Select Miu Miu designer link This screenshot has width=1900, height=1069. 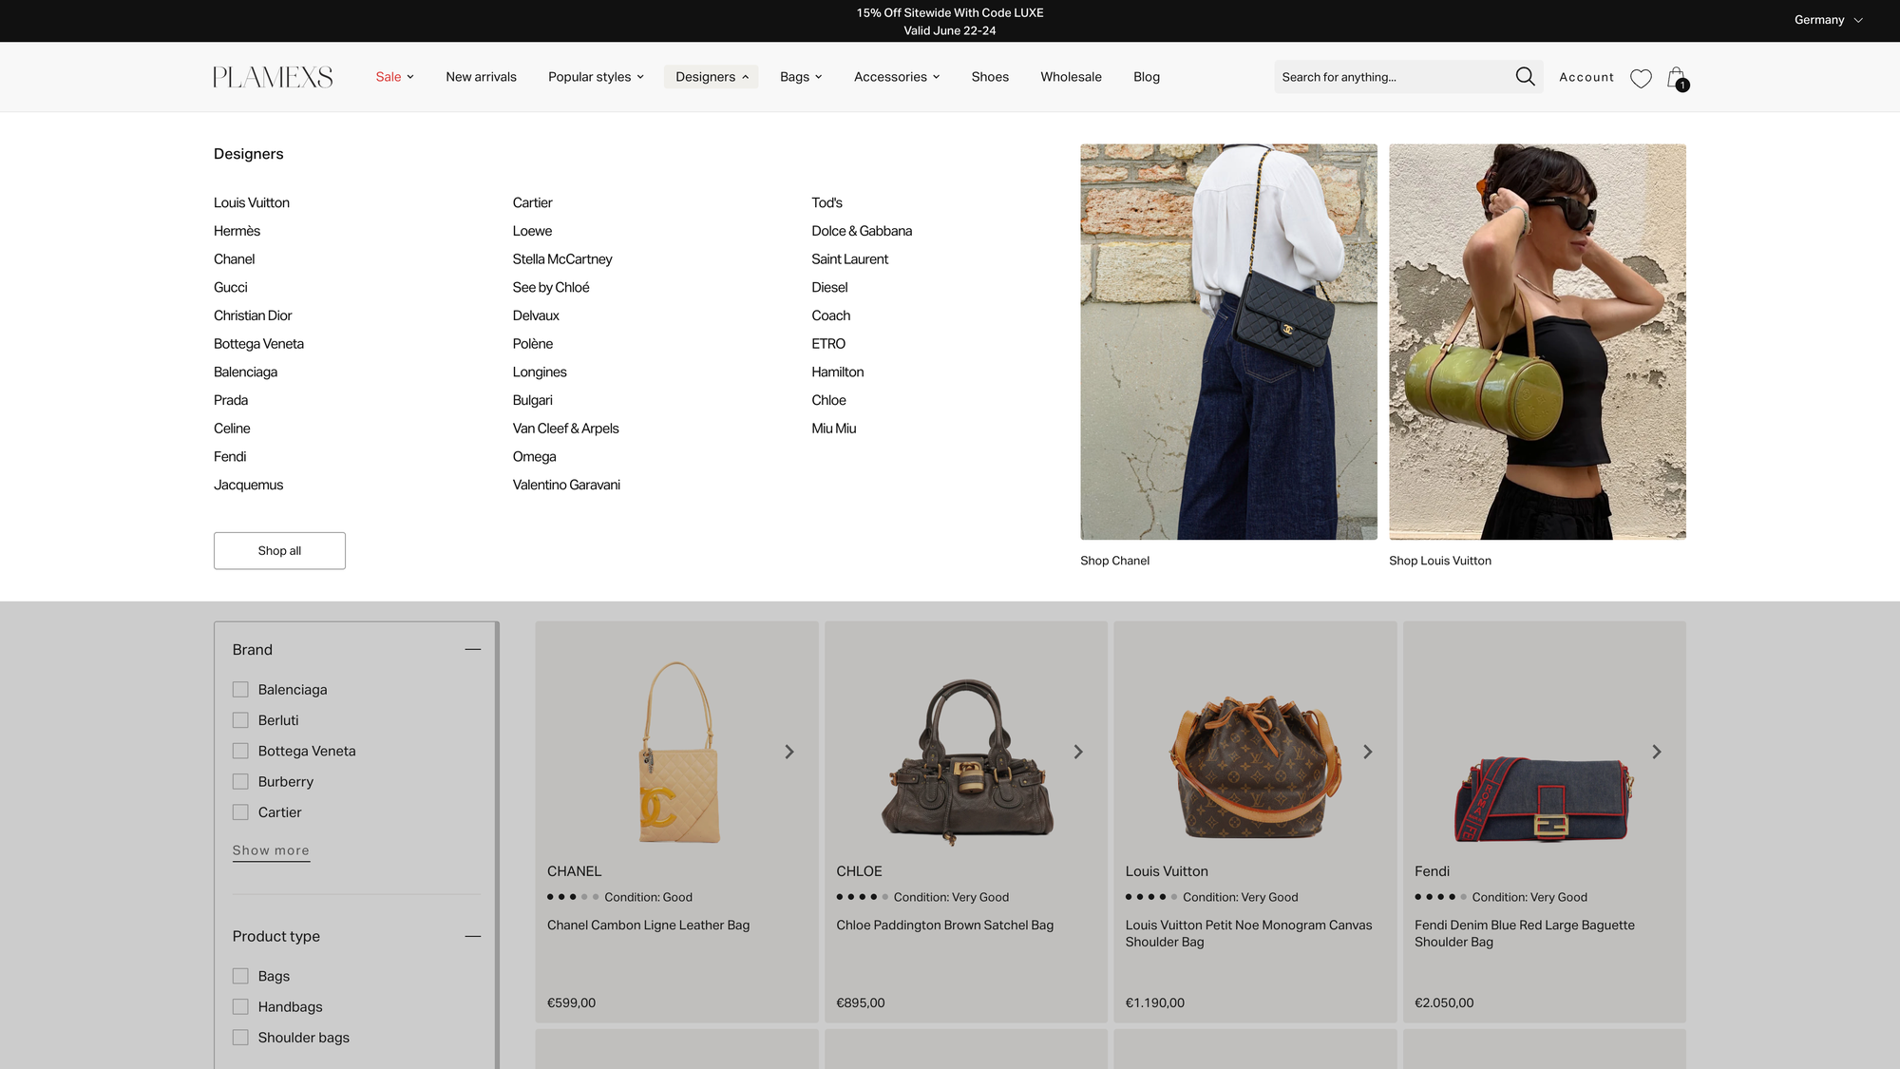coord(834,429)
